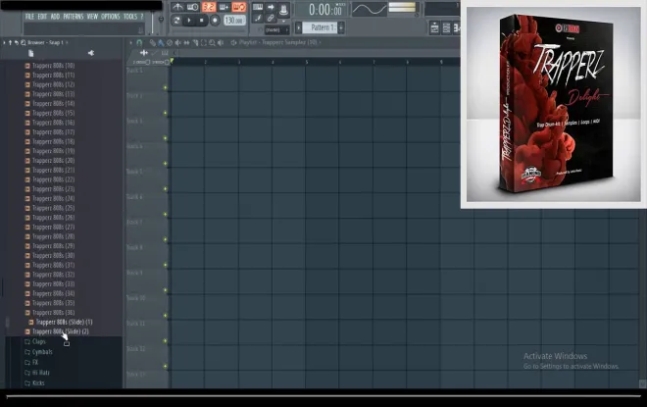Open the playlist view icon
Screen dimensions: 647x407
434,28
